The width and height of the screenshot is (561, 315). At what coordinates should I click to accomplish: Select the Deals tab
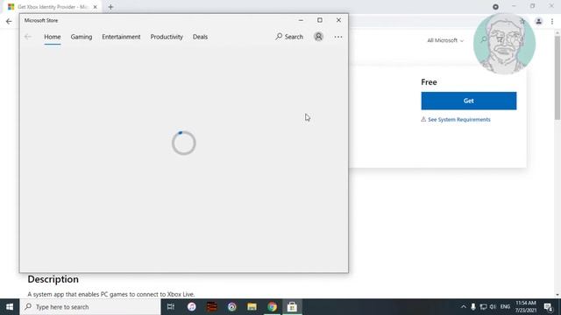(200, 37)
